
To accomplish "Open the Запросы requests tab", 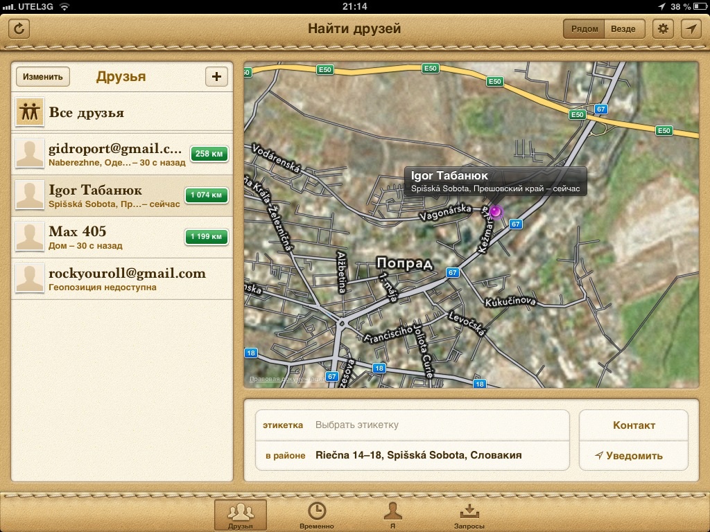I will coord(469,515).
